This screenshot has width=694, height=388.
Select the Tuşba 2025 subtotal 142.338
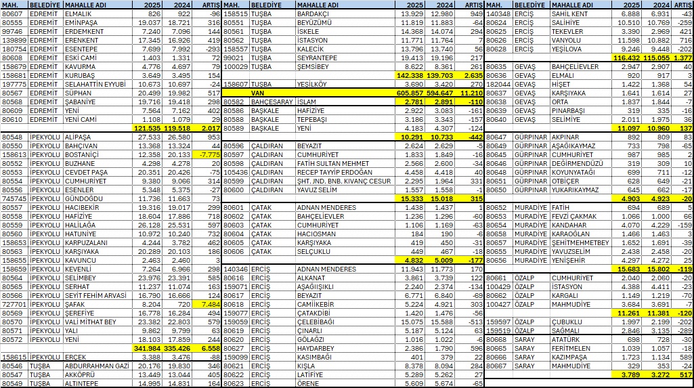coord(412,74)
